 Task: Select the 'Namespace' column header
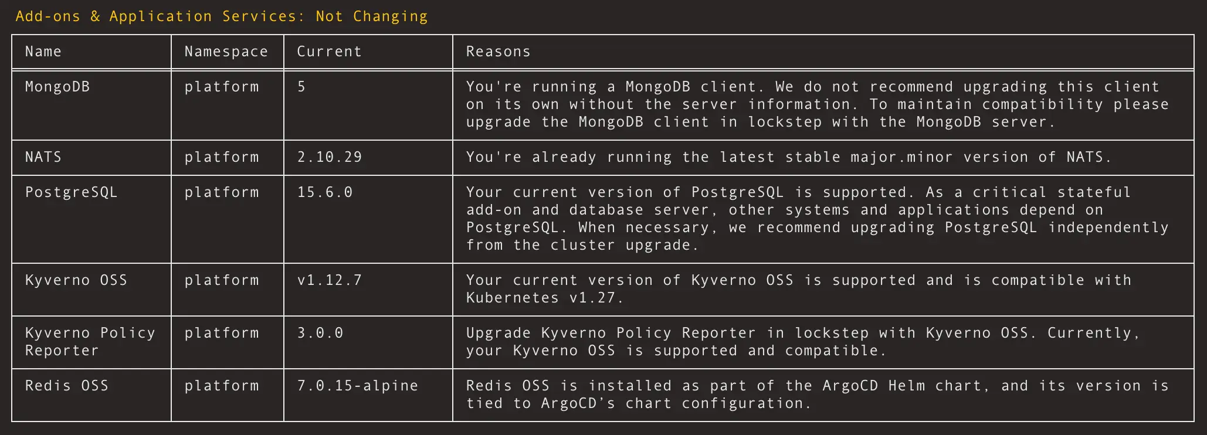pos(226,52)
